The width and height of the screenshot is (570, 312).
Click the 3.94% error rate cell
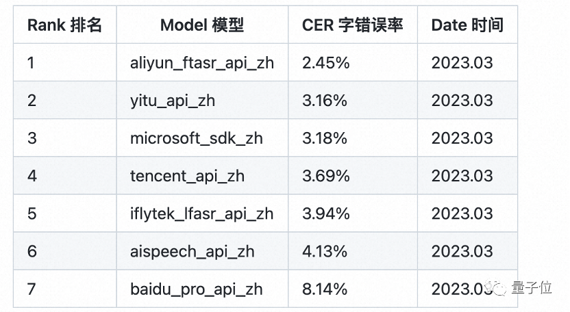[x=326, y=213]
